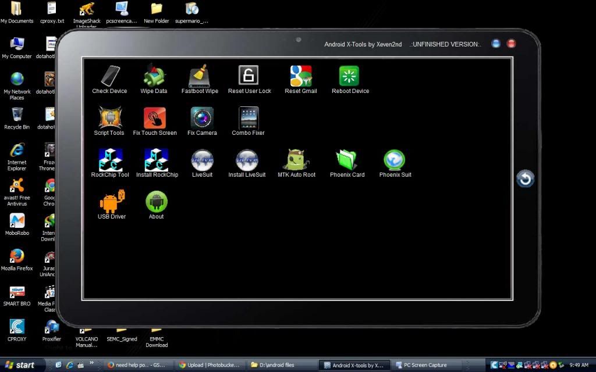Open the Combo Fixer tool

[x=249, y=119]
